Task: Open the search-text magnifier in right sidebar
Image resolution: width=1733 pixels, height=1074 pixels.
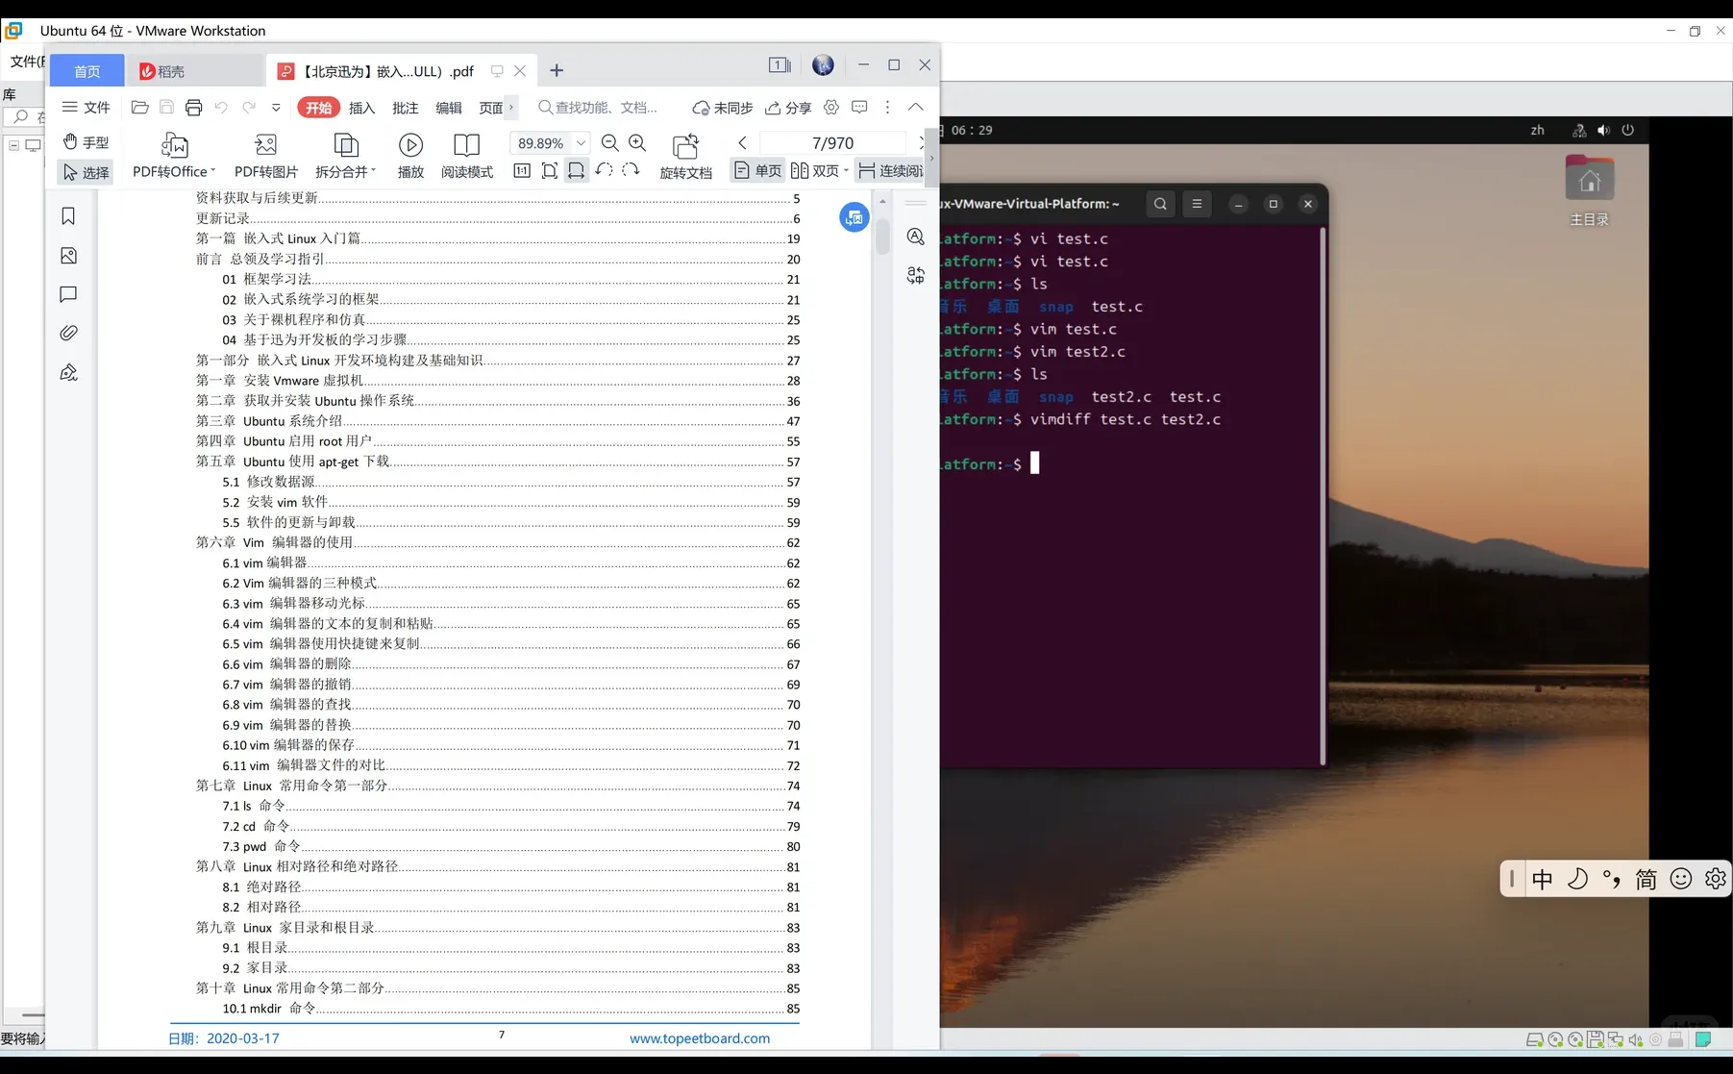Action: click(x=915, y=237)
